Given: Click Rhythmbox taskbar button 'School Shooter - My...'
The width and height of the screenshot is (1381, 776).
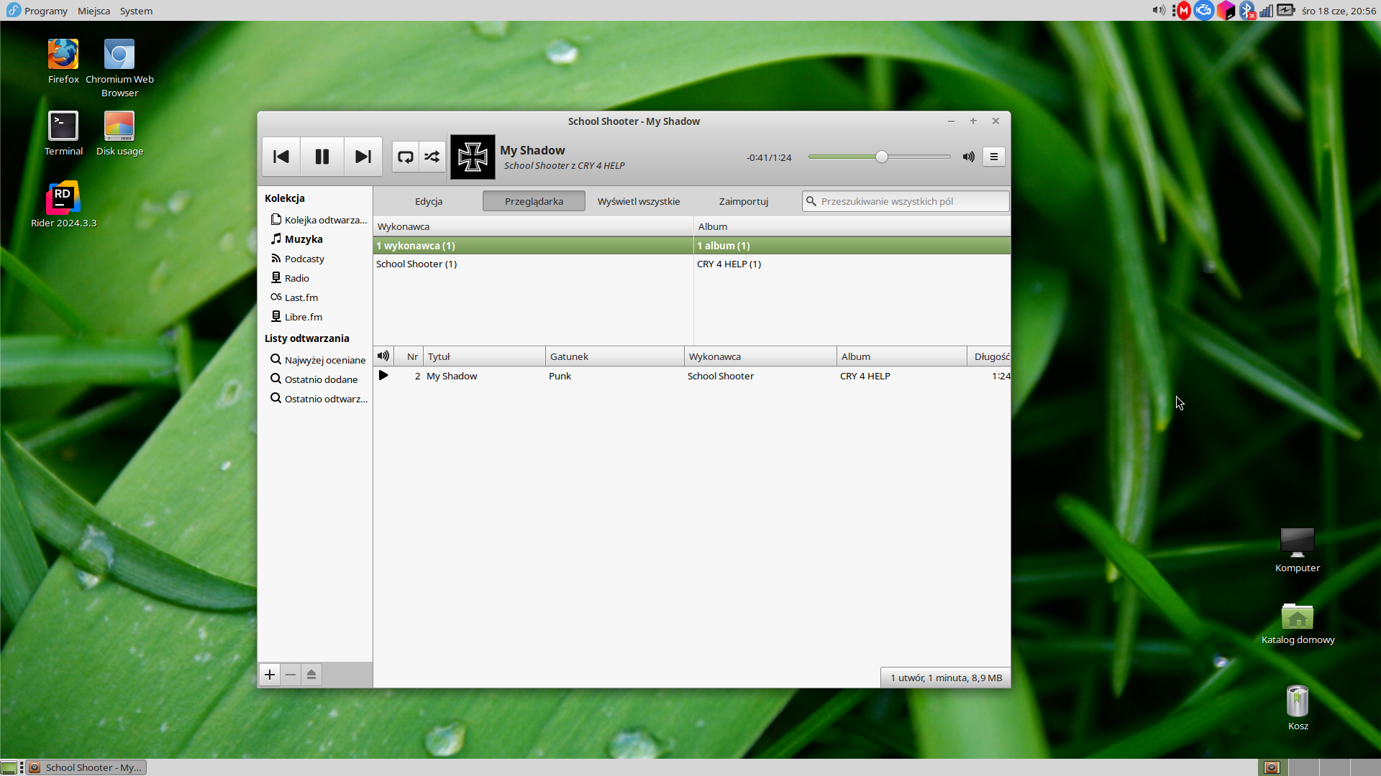Looking at the screenshot, I should [87, 767].
